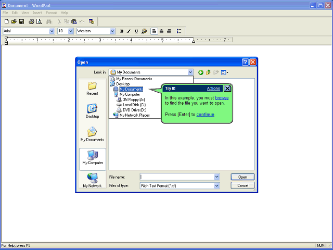This screenshot has height=250, width=333.
Task: Open Print Preview from the toolbar
Action: click(39, 21)
